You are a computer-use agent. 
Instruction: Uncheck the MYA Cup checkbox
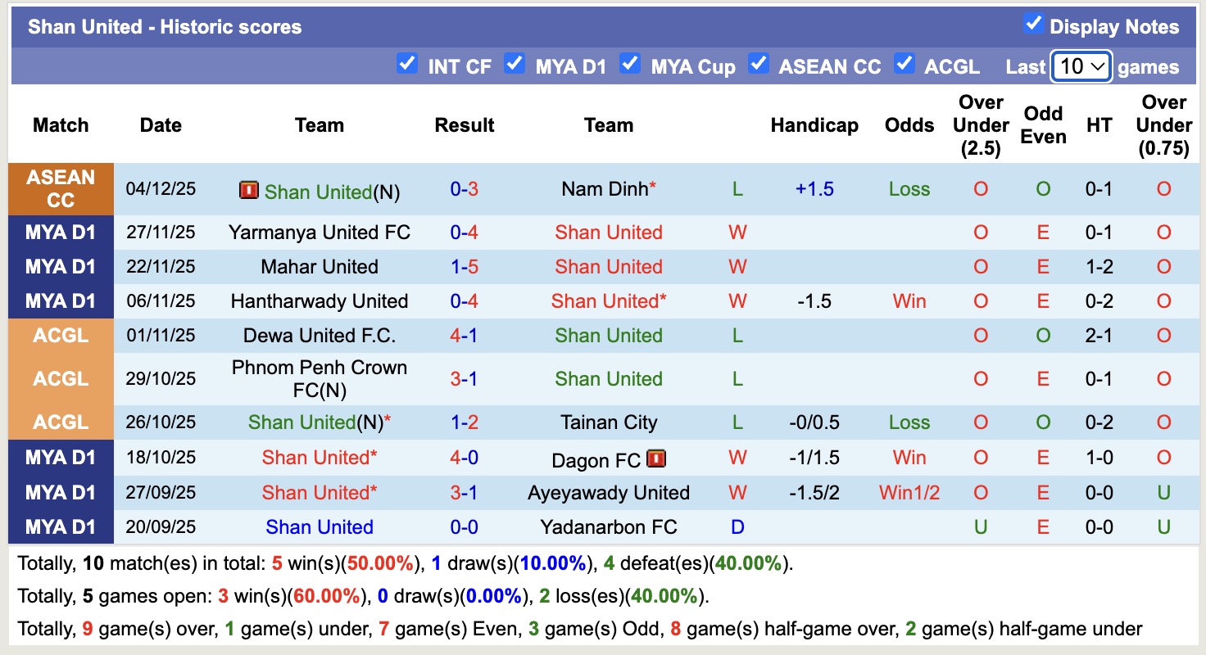tap(630, 62)
